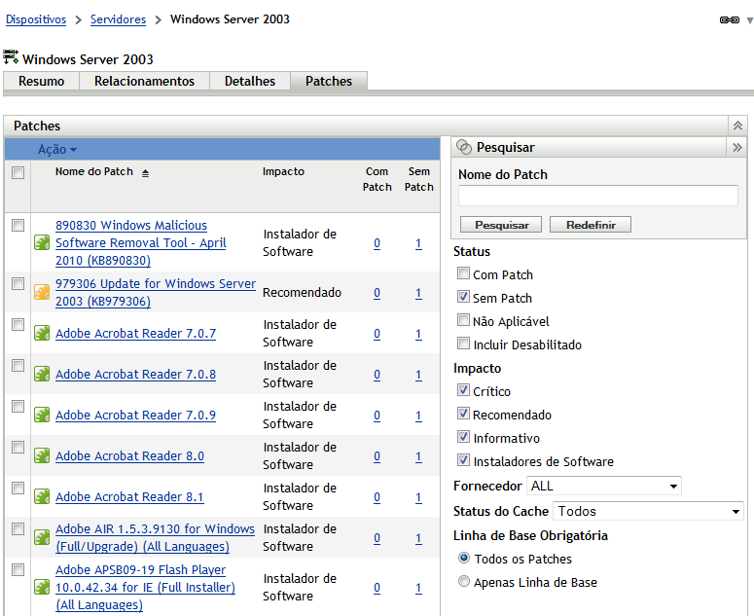
Task: Open Adobe Acrobat Reader 8.1 link
Action: point(129,496)
